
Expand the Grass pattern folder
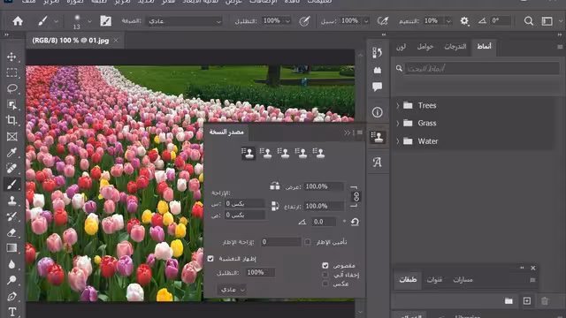[x=398, y=123]
